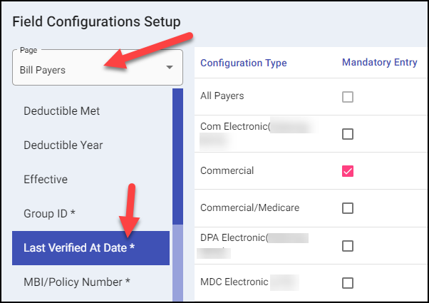
Task: Check the All Payers mandatory checkbox
Action: [348, 97]
